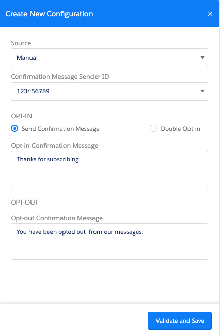Expand the Sender ID dropdown arrow
220x335 pixels.
click(x=202, y=91)
